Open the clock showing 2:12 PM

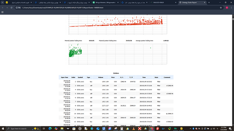tap(223, 129)
